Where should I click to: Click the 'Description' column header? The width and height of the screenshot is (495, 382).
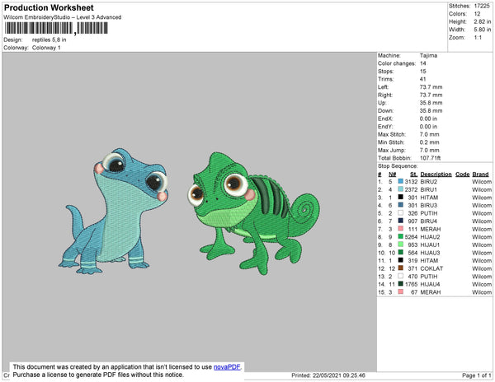coord(436,175)
